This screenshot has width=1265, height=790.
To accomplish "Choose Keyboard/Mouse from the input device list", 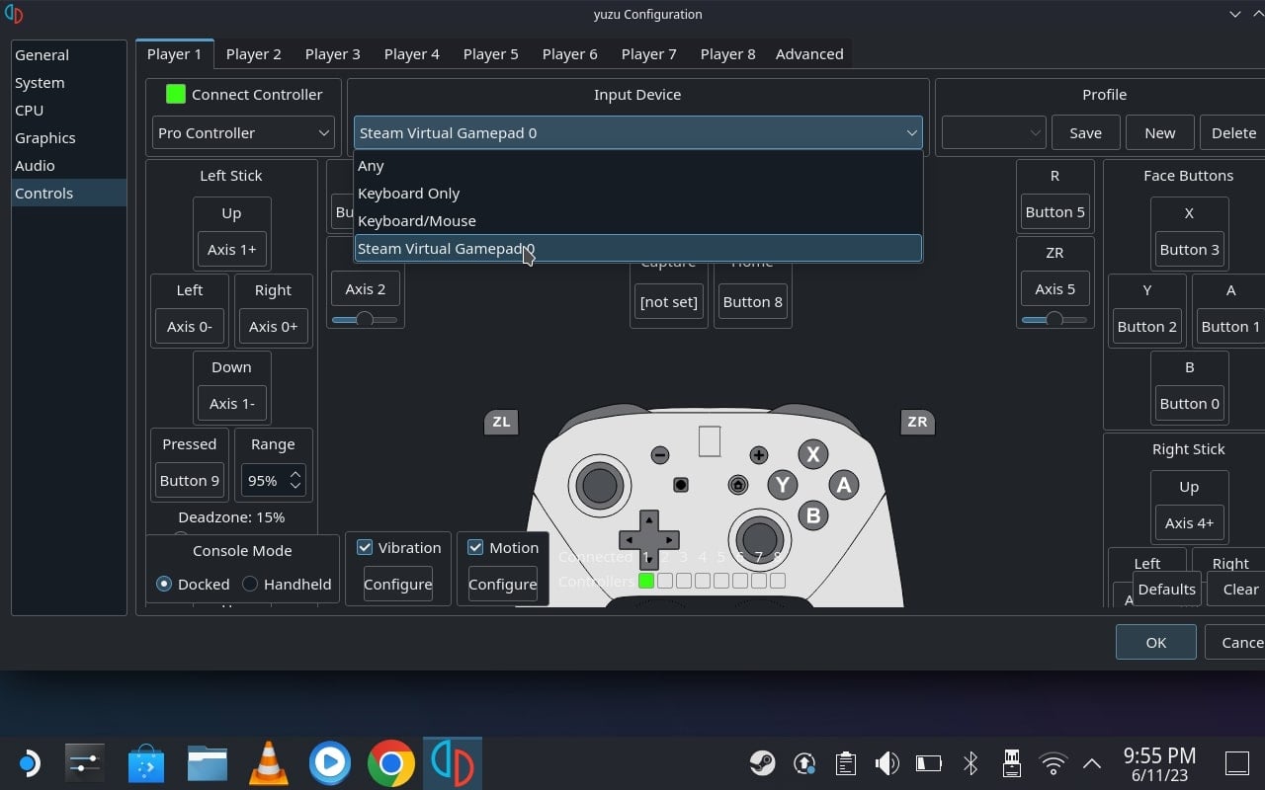I will (638, 220).
